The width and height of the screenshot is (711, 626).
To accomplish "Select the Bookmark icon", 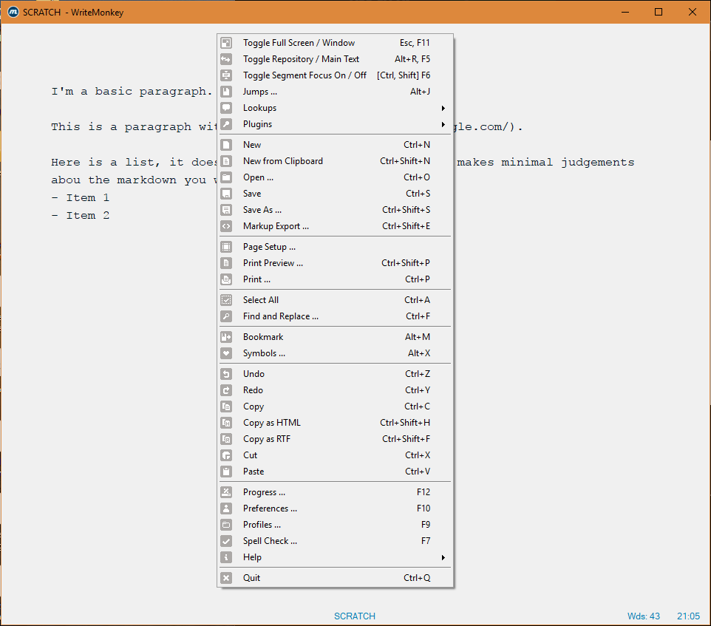I will 226,337.
